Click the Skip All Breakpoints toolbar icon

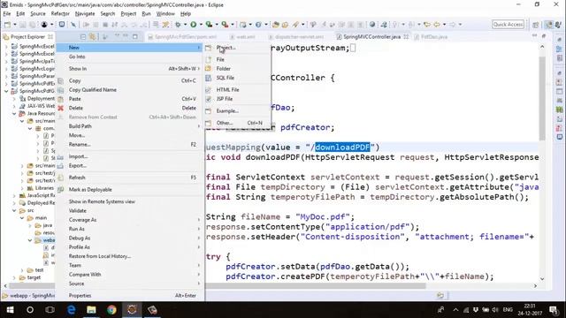pos(73,25)
